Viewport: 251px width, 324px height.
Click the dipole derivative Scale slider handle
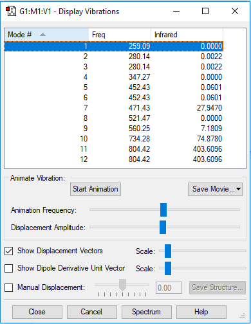168,268
